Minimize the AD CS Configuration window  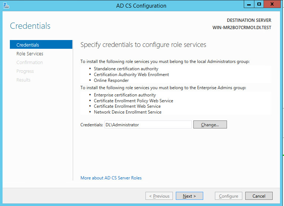(249, 4)
